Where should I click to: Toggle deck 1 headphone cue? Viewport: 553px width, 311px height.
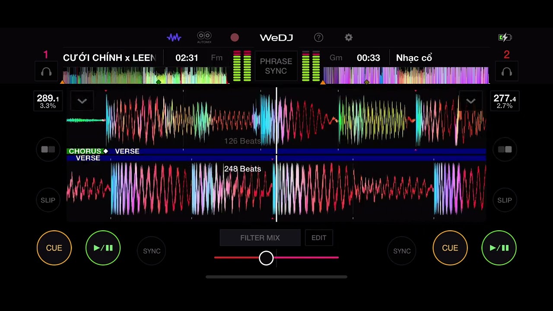click(x=46, y=72)
